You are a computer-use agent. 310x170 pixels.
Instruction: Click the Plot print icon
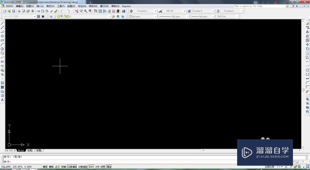19,11
